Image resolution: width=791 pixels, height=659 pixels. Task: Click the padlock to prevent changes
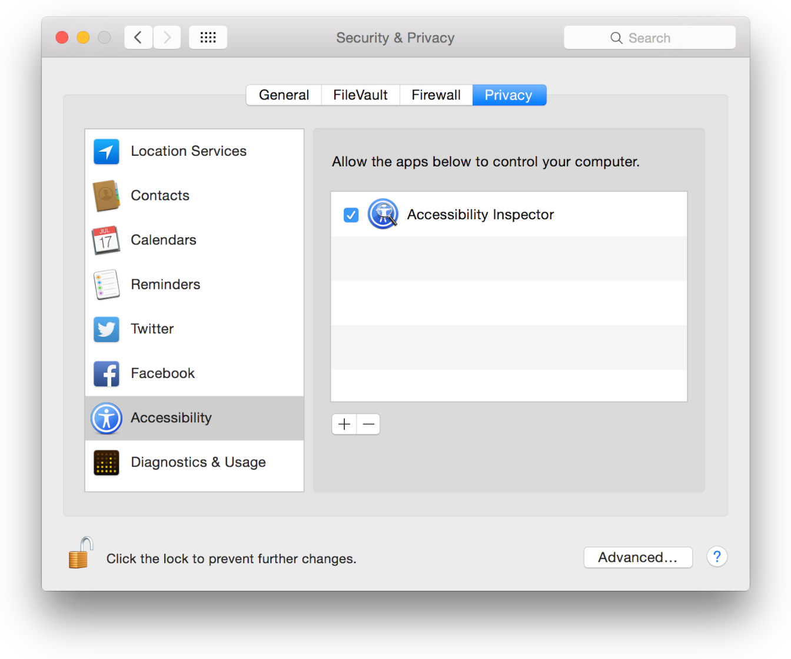click(80, 554)
